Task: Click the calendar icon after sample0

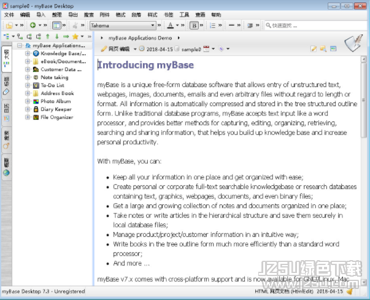Action: point(206,49)
